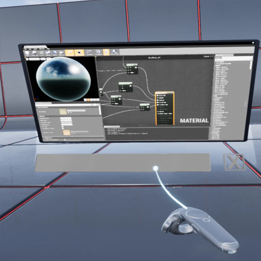Open the Search toolbar icon

pyautogui.click(x=48, y=53)
